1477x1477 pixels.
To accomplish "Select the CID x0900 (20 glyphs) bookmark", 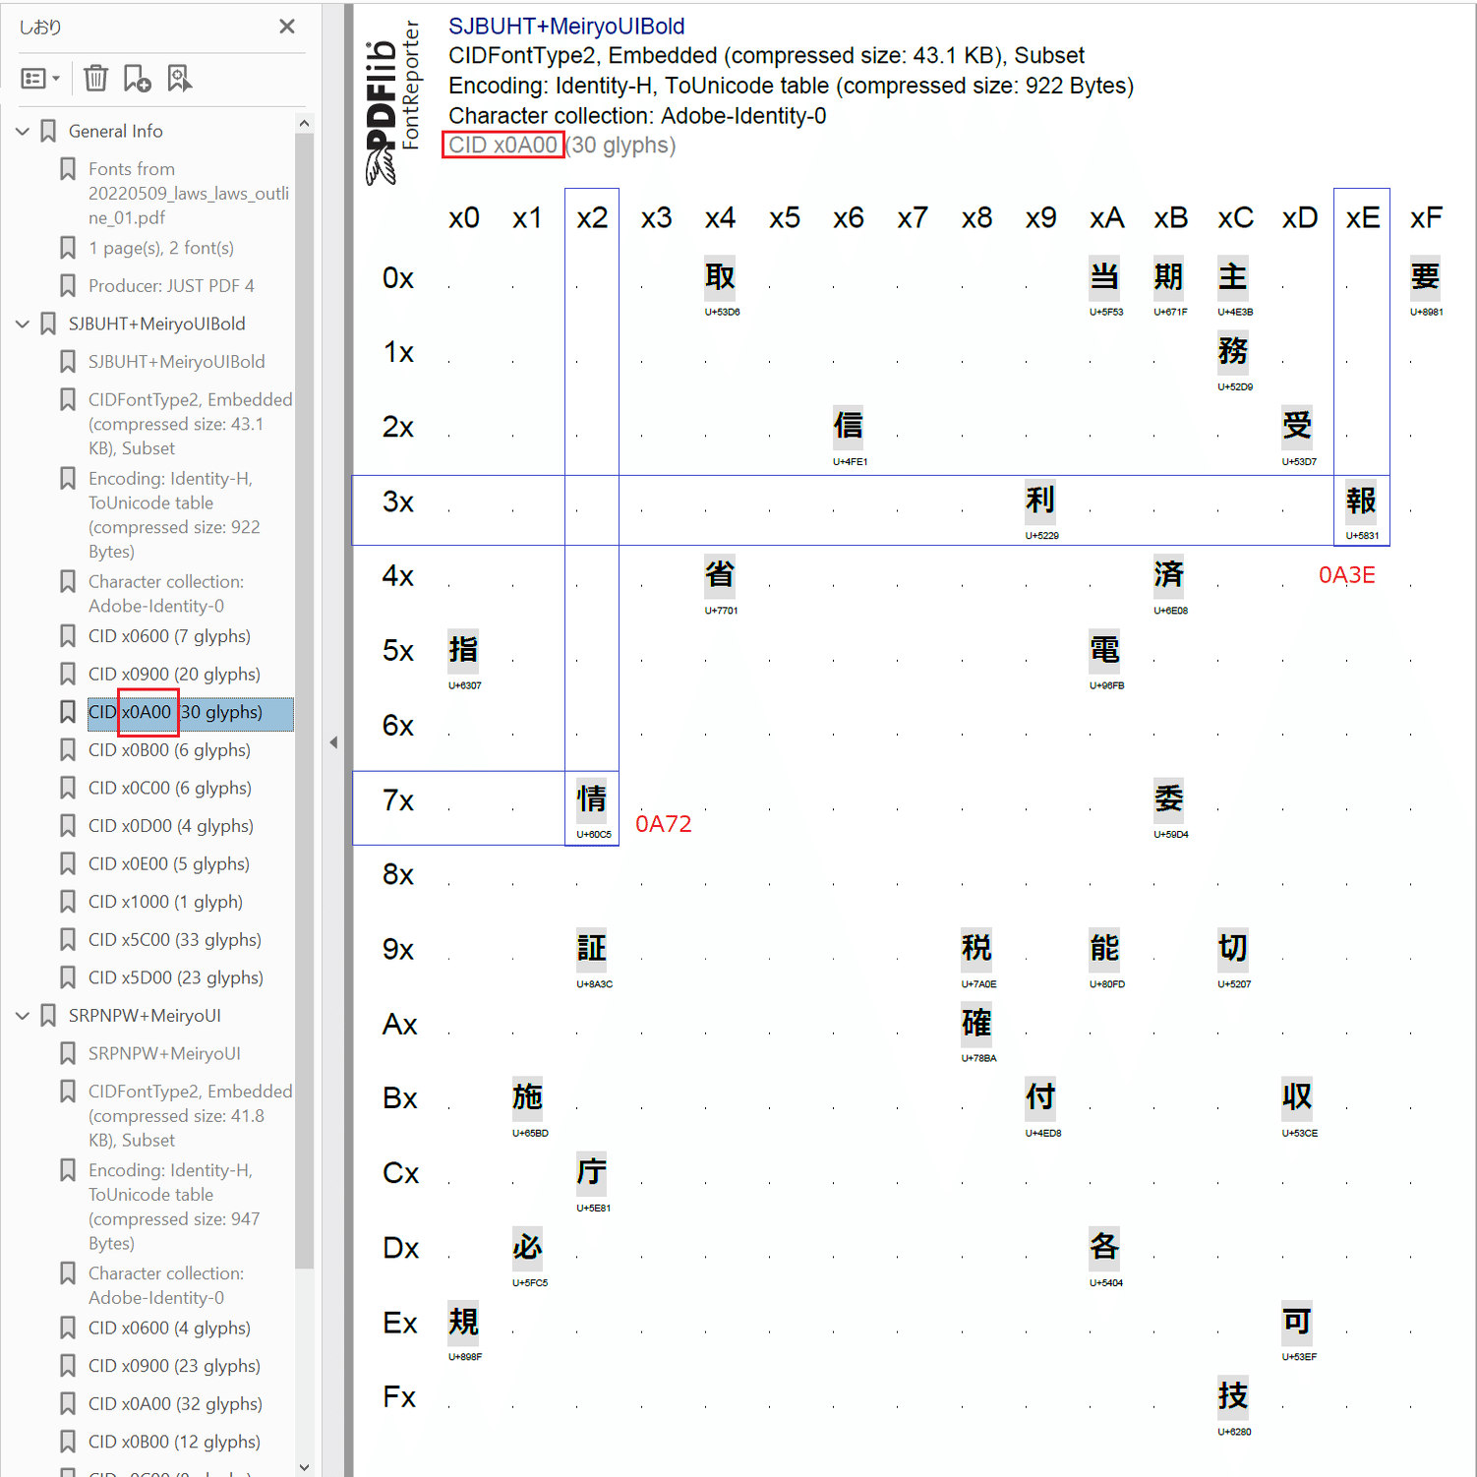I will (x=174, y=674).
